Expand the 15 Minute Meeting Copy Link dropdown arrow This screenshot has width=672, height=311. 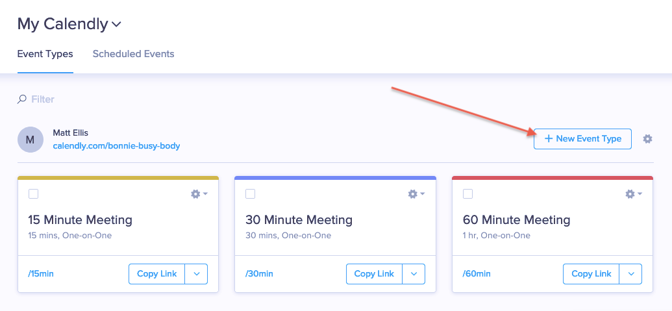196,274
